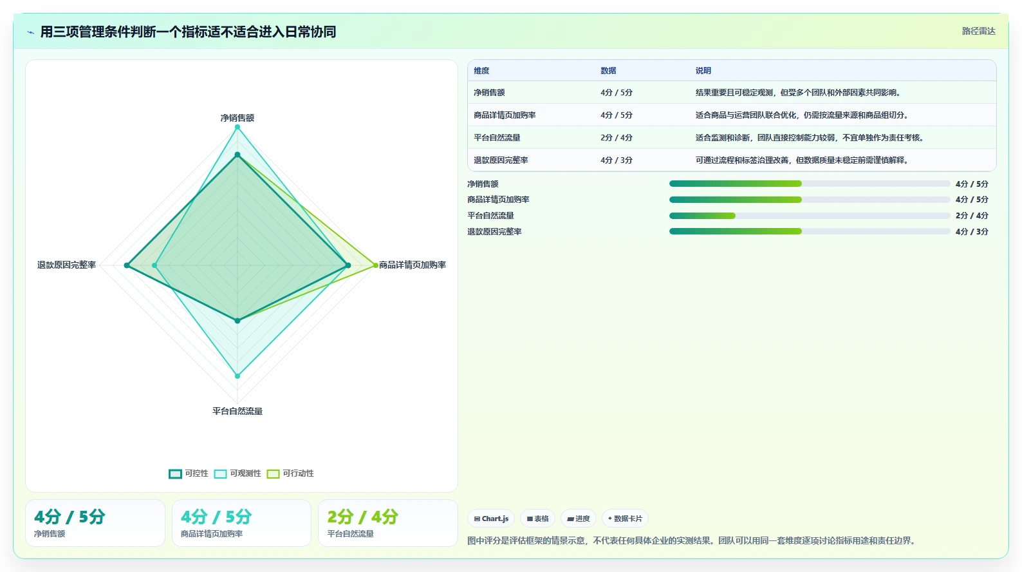Image resolution: width=1022 pixels, height=572 pixels.
Task: Click the 可控性 legend color box
Action: pyautogui.click(x=176, y=474)
